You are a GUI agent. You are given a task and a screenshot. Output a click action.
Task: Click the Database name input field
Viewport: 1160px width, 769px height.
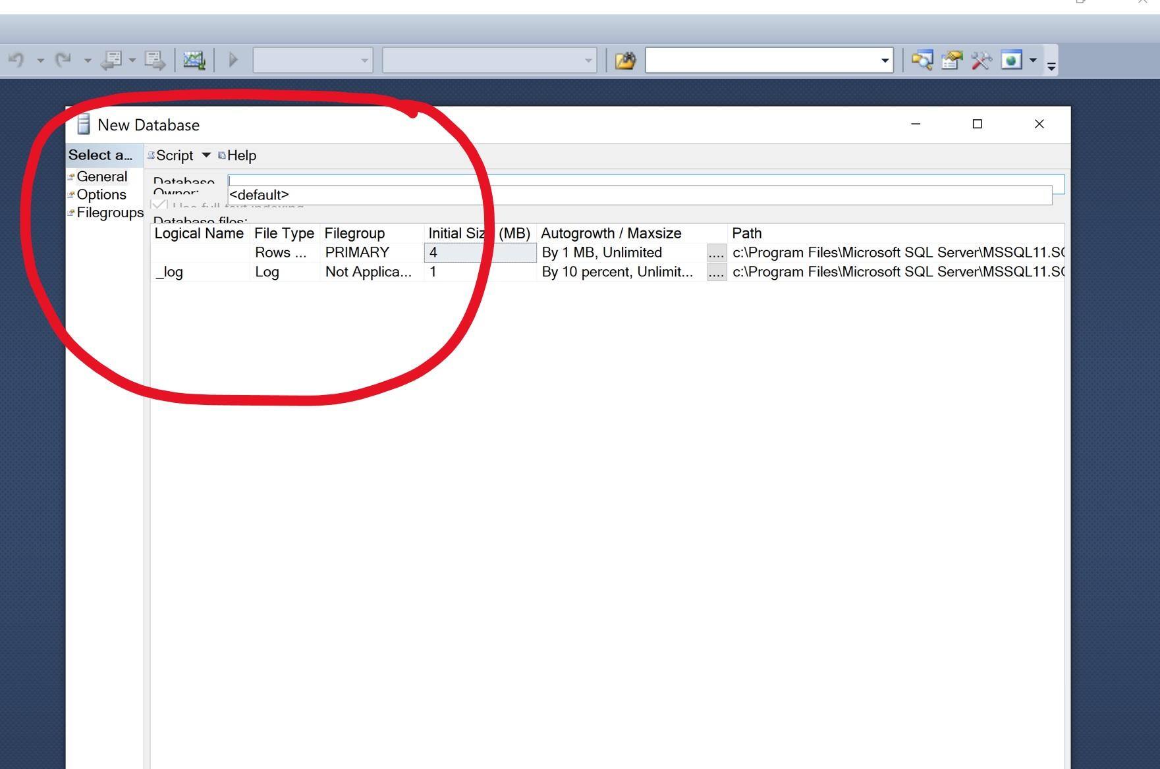[646, 180]
